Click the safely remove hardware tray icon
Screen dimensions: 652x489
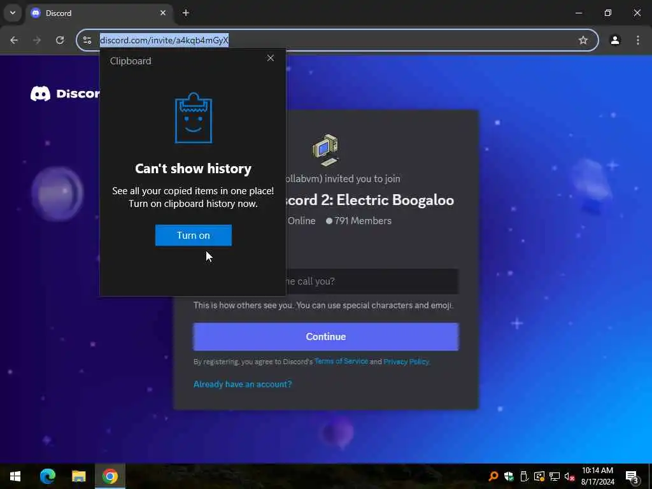tap(524, 476)
